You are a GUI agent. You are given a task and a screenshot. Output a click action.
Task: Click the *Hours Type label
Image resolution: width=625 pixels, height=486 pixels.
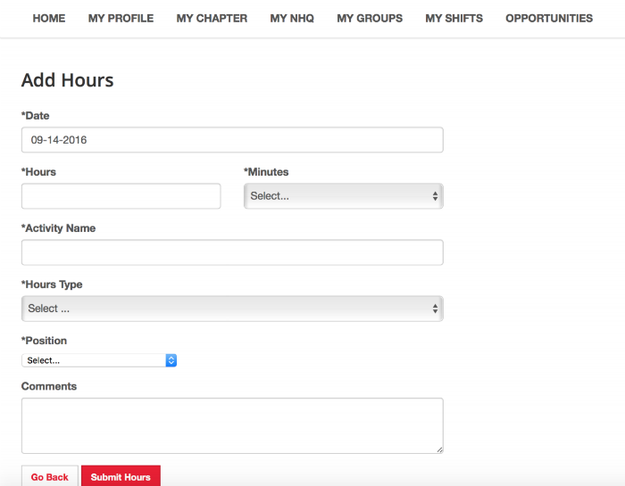pyautogui.click(x=52, y=284)
